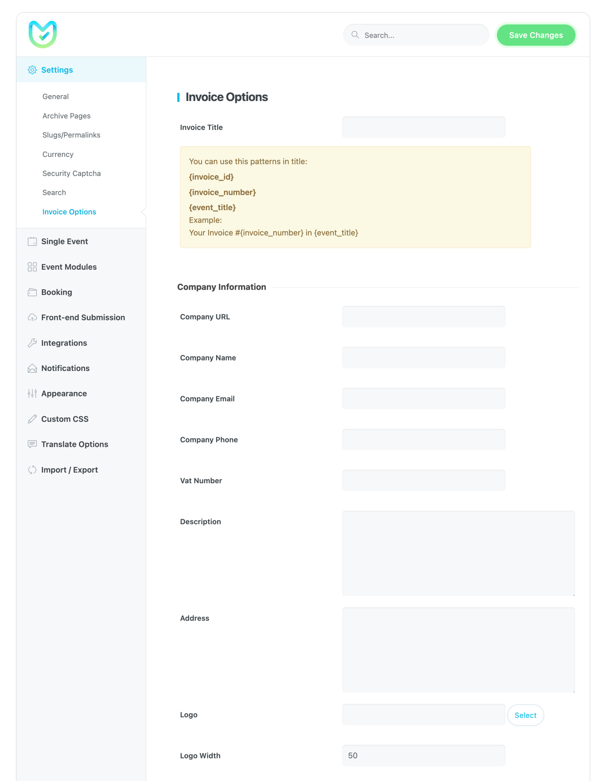
Task: Click the Booking wallet icon
Action: [32, 292]
